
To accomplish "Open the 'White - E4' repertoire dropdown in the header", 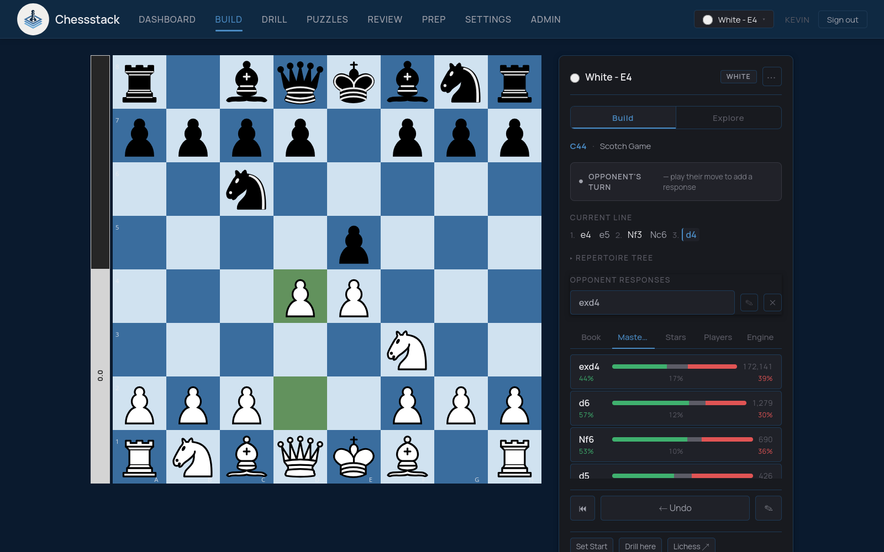I will tap(734, 19).
